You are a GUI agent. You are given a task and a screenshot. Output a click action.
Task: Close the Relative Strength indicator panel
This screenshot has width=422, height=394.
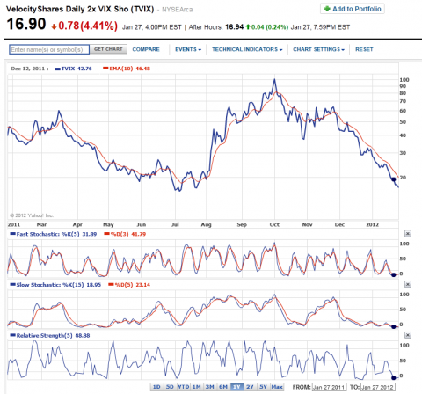pyautogui.click(x=408, y=335)
